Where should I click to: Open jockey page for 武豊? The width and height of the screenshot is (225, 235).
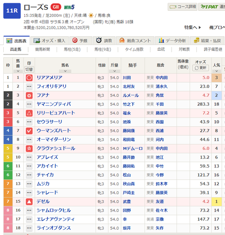(x=127, y=202)
